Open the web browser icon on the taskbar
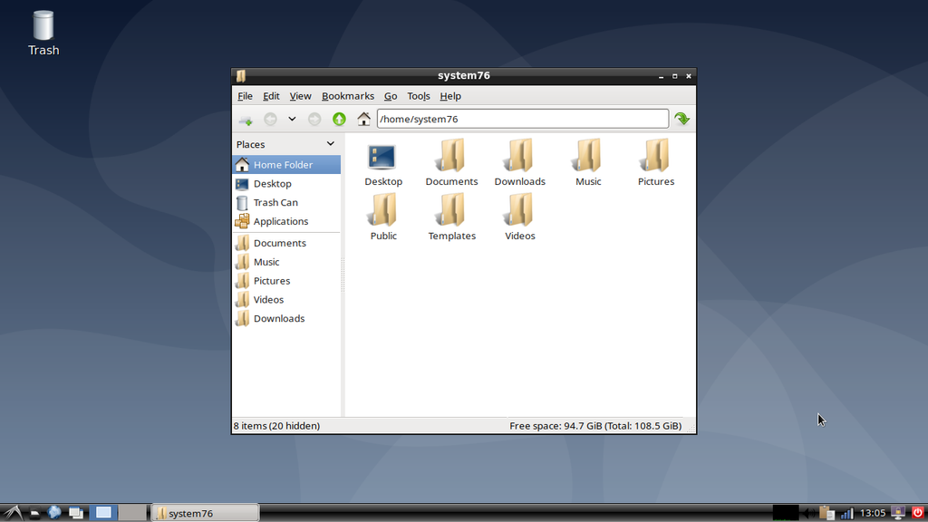 [53, 512]
